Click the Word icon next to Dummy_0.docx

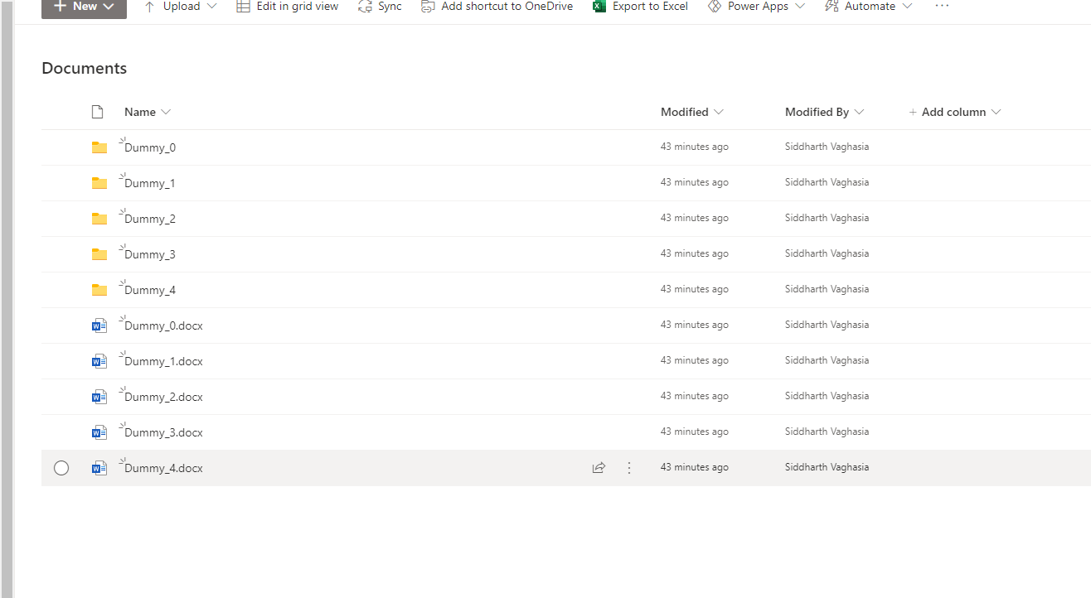coord(99,325)
